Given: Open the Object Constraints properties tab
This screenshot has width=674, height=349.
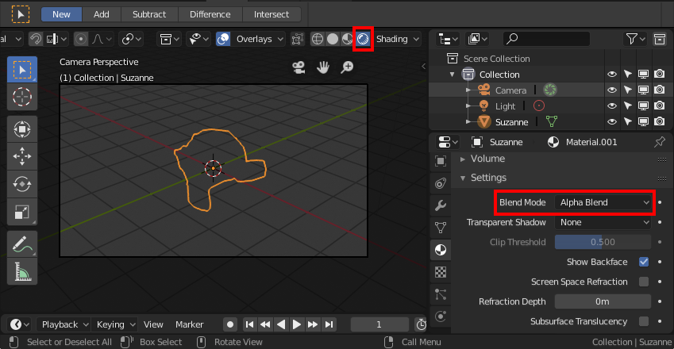Looking at the screenshot, I should tap(441, 183).
